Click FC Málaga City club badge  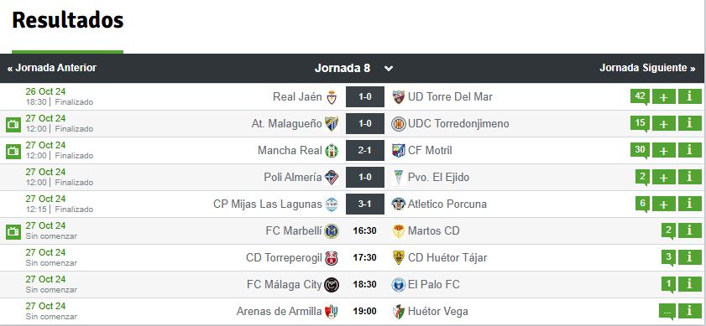[332, 285]
